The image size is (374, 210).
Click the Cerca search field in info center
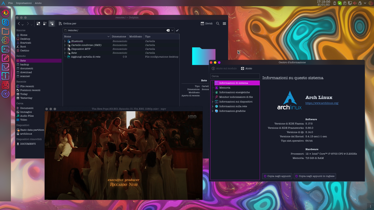pos(235,76)
